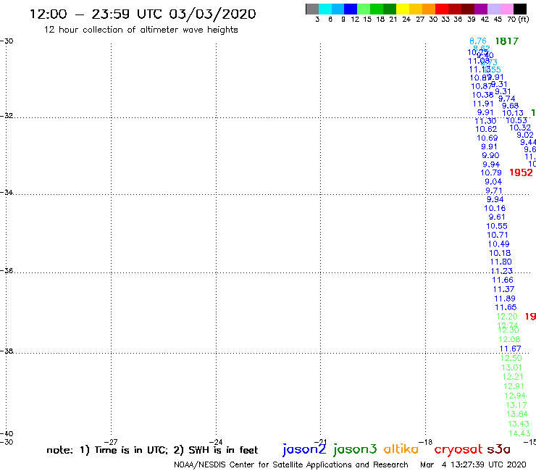
Task: Click the wave height value 11.89
Action: point(505,299)
